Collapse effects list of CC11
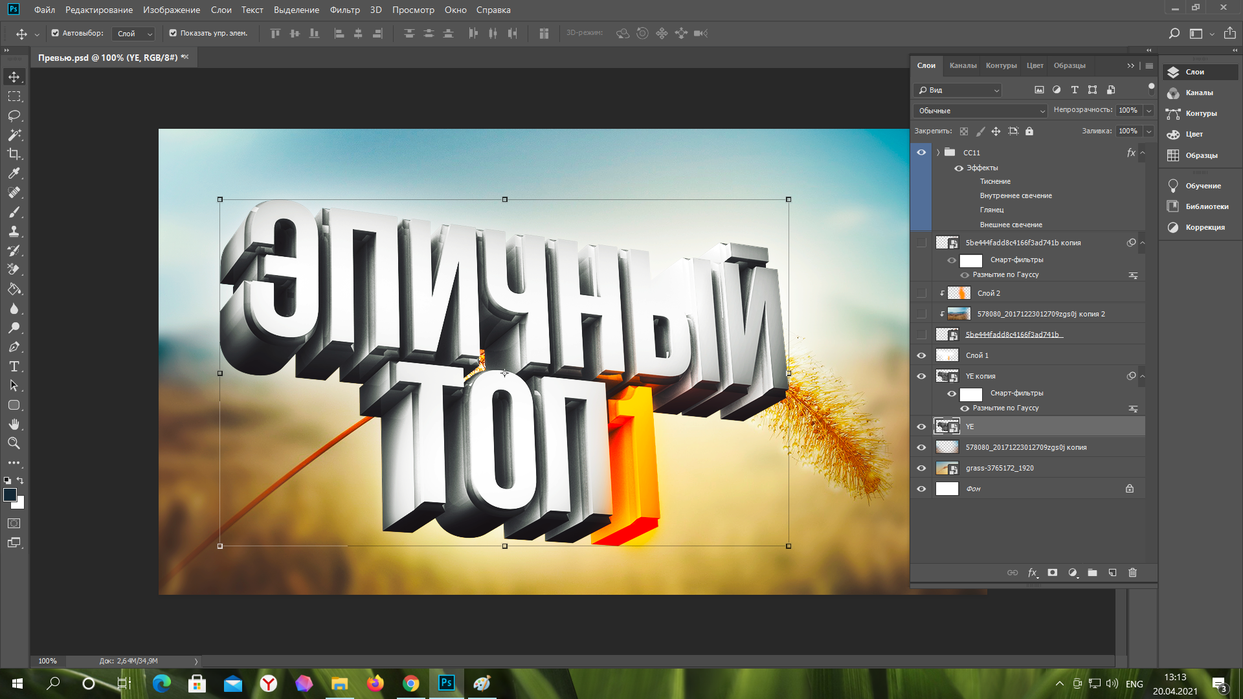The width and height of the screenshot is (1243, 699). (x=1143, y=153)
